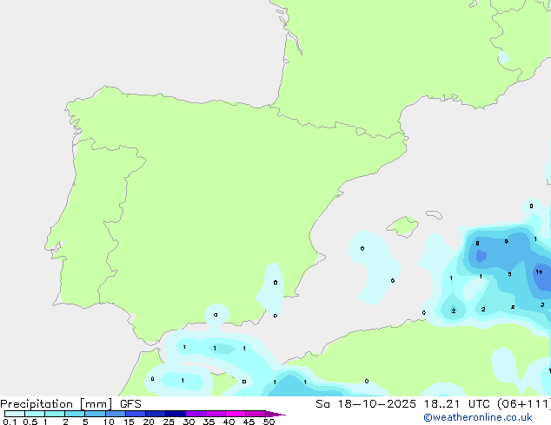Click the legend tick label '50'
Image resolution: width=551 pixels, height=425 pixels.
coord(269,422)
